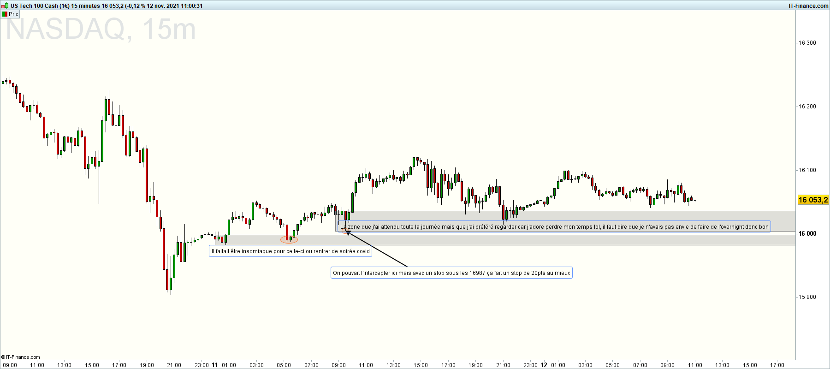This screenshot has width=830, height=369.
Task: Click the 16 300 price axis label
Action: point(807,43)
